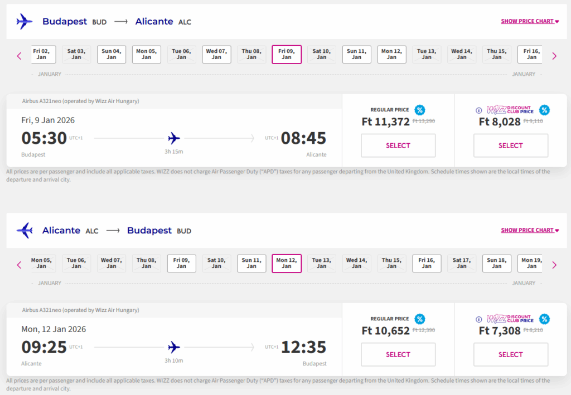Image resolution: width=571 pixels, height=395 pixels.
Task: Click the return Discount Club percent badge
Action: point(544,319)
